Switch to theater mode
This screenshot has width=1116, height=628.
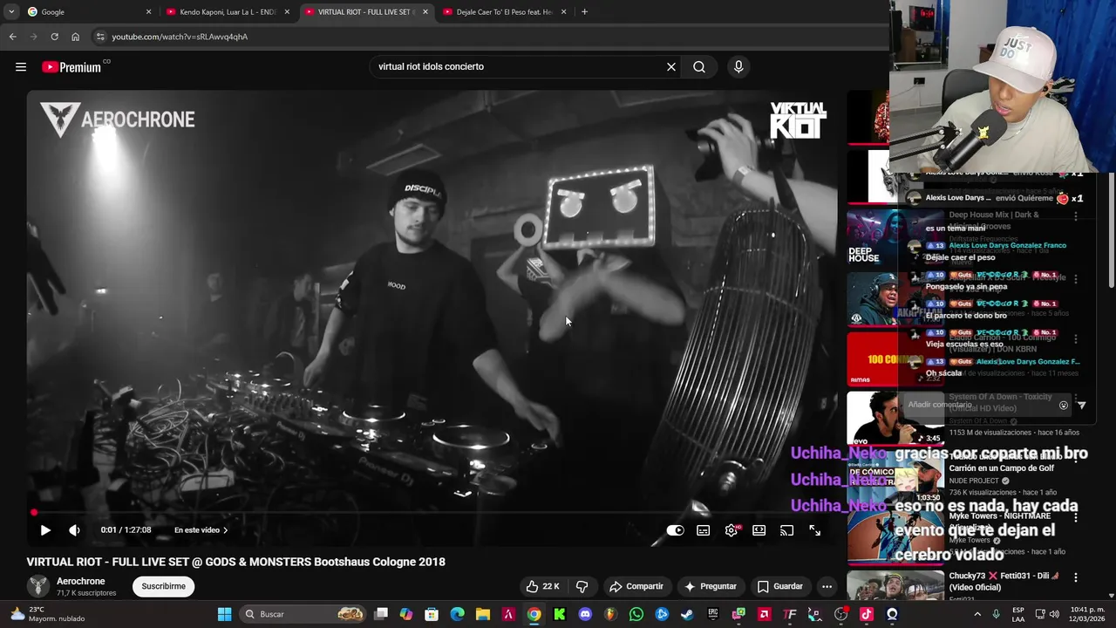point(759,530)
